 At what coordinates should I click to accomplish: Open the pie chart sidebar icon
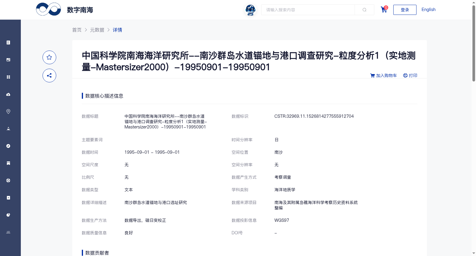pyautogui.click(x=8, y=215)
